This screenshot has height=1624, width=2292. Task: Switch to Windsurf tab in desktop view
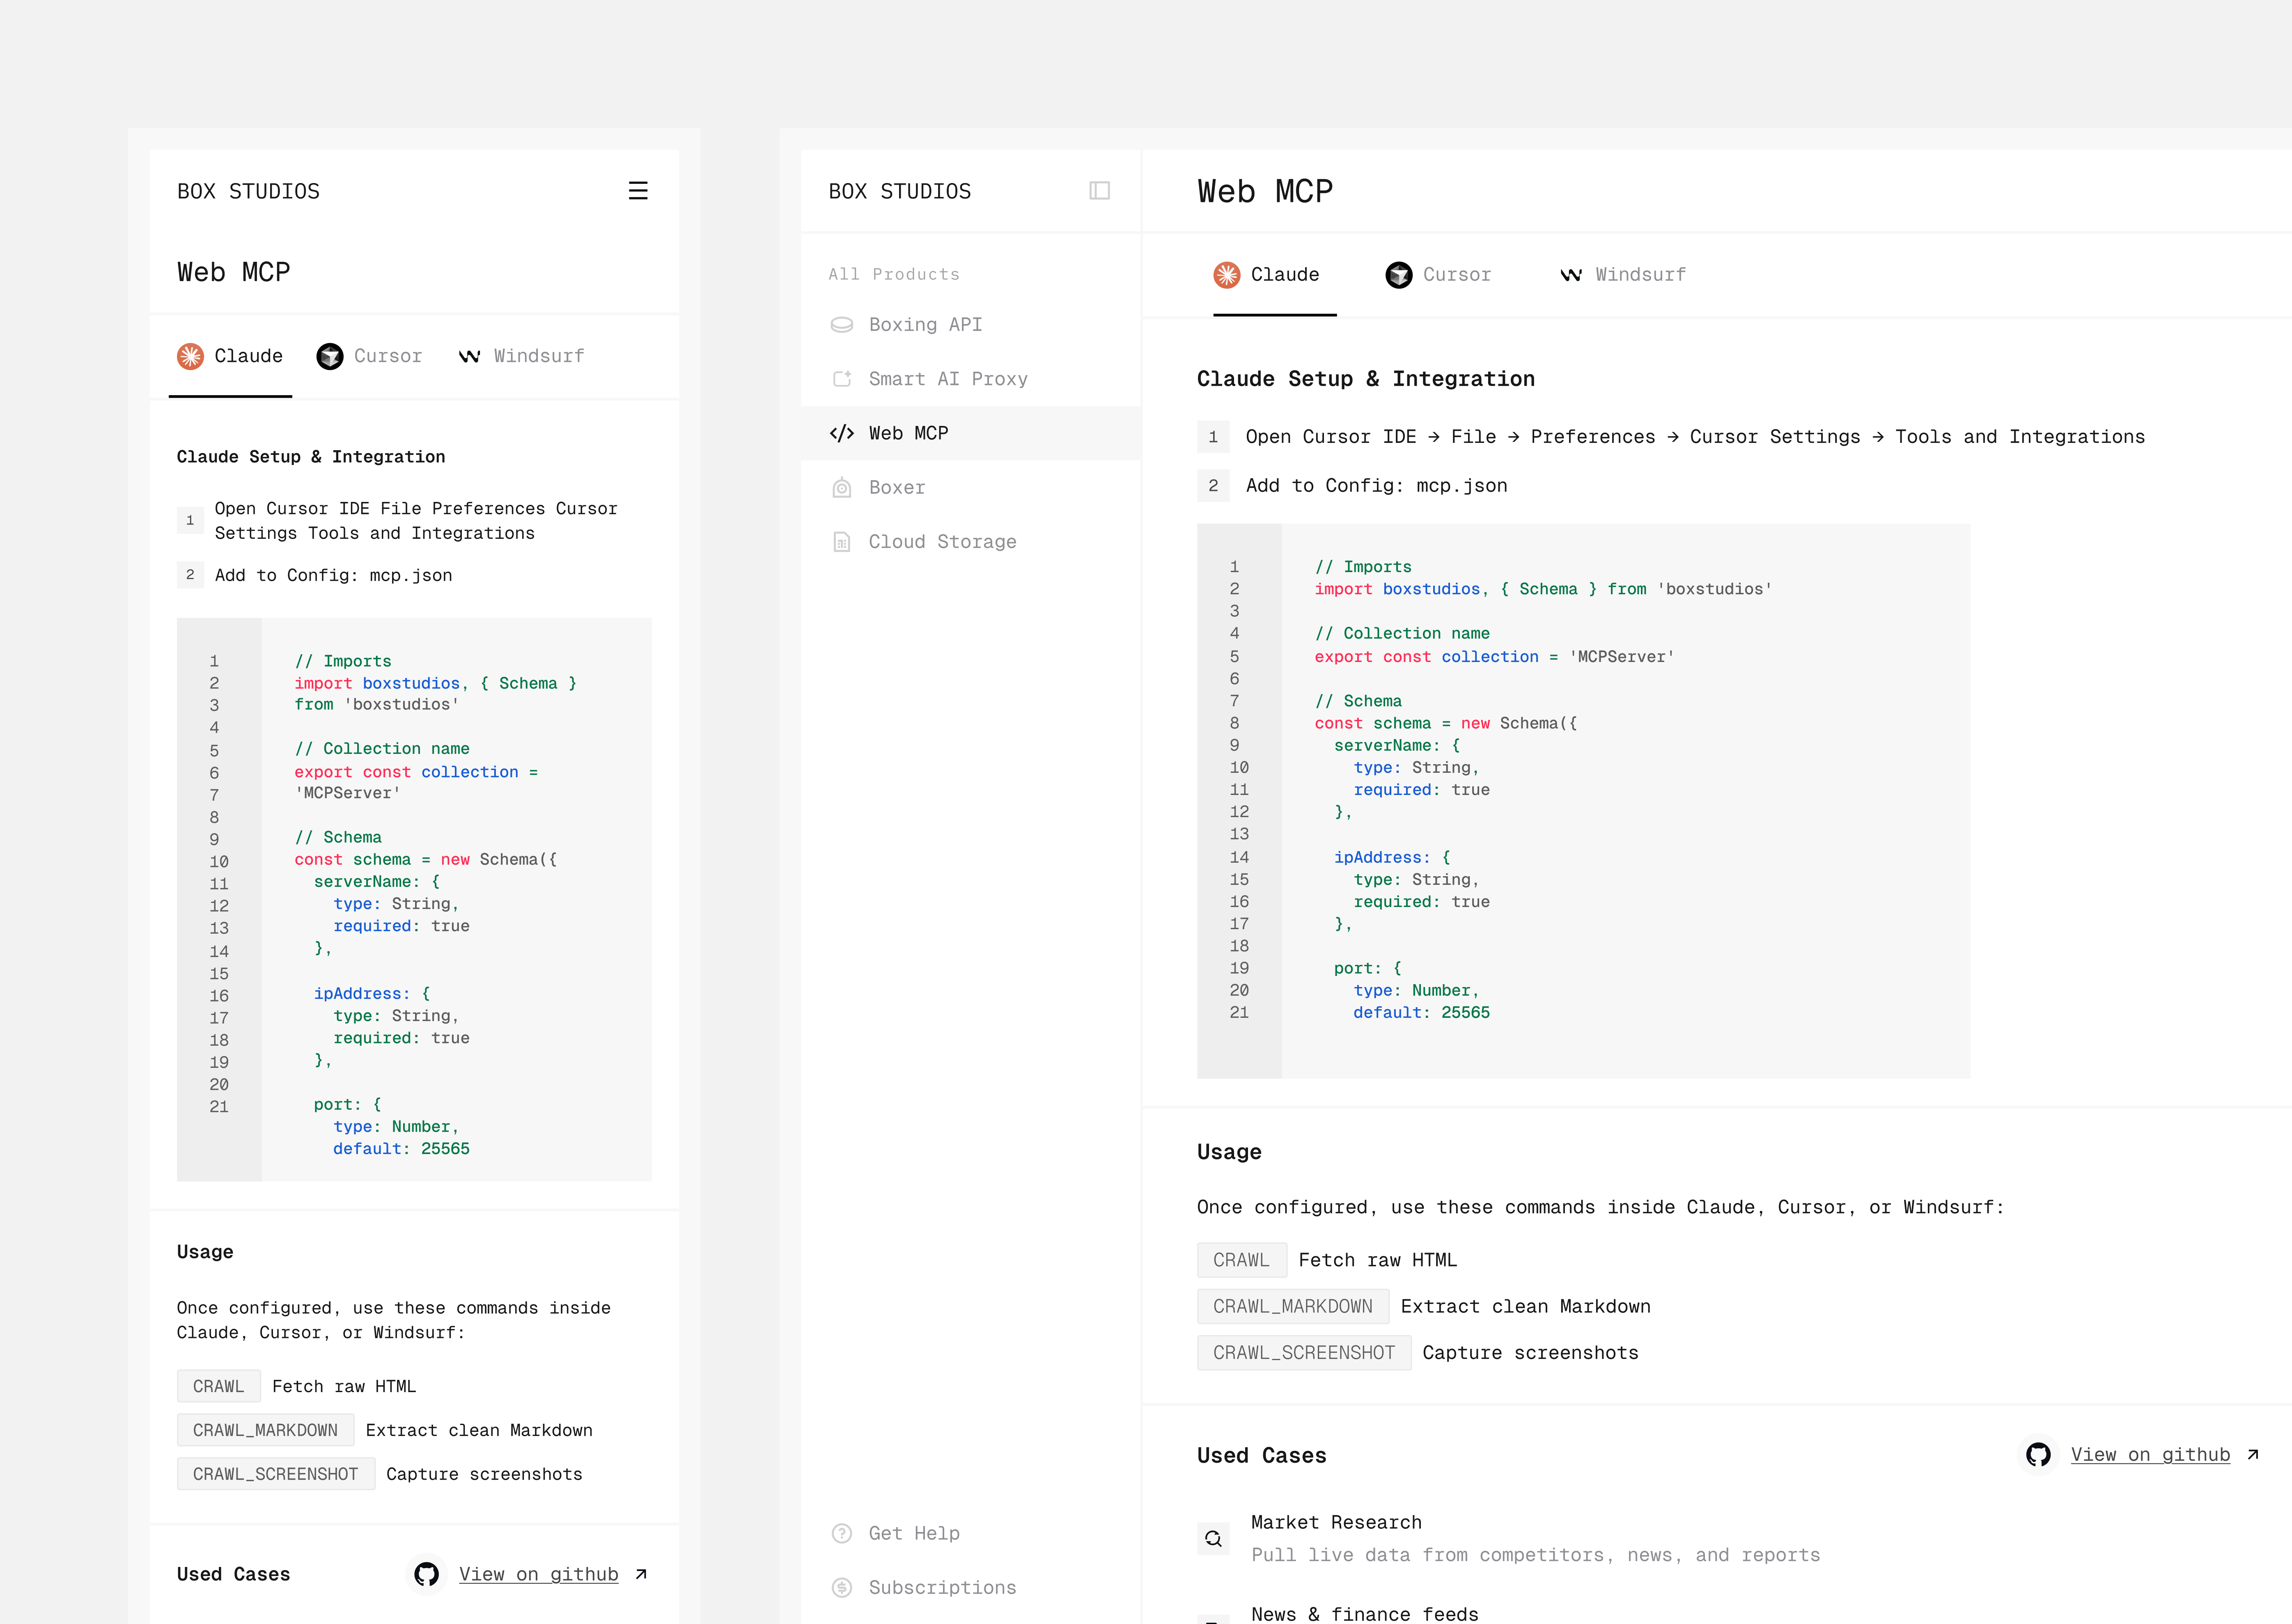click(1622, 275)
